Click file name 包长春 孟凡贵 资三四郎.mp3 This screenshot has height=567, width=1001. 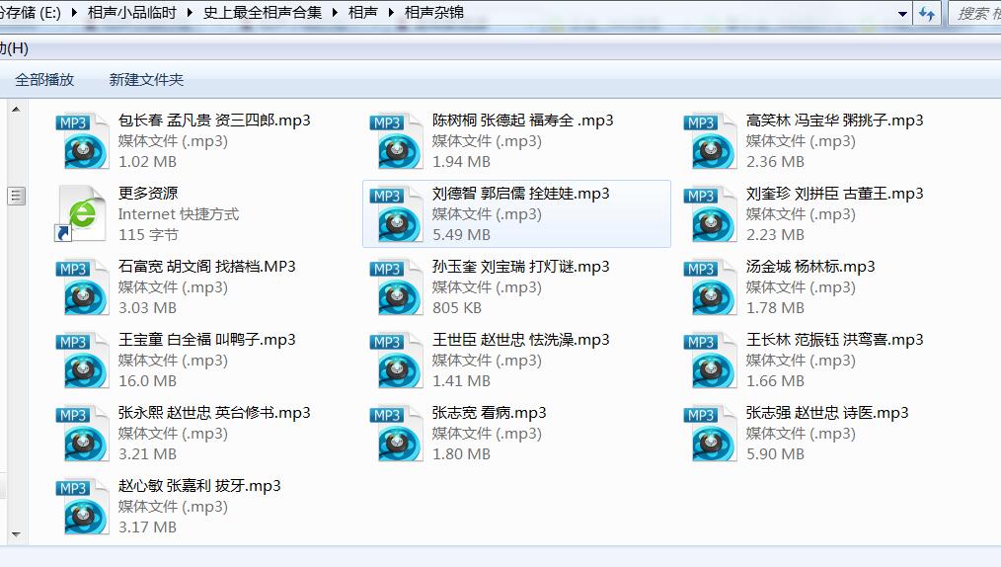[214, 121]
